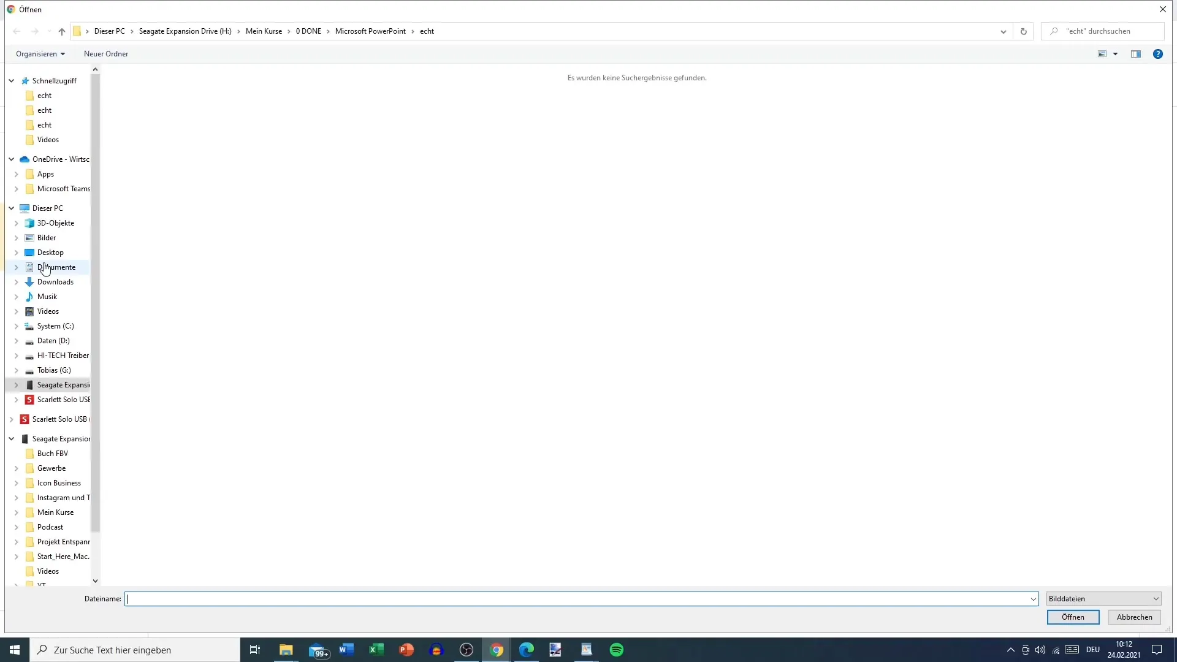Toggle OneDrive Wirtsc tree expansion
1177x662 pixels.
point(11,158)
